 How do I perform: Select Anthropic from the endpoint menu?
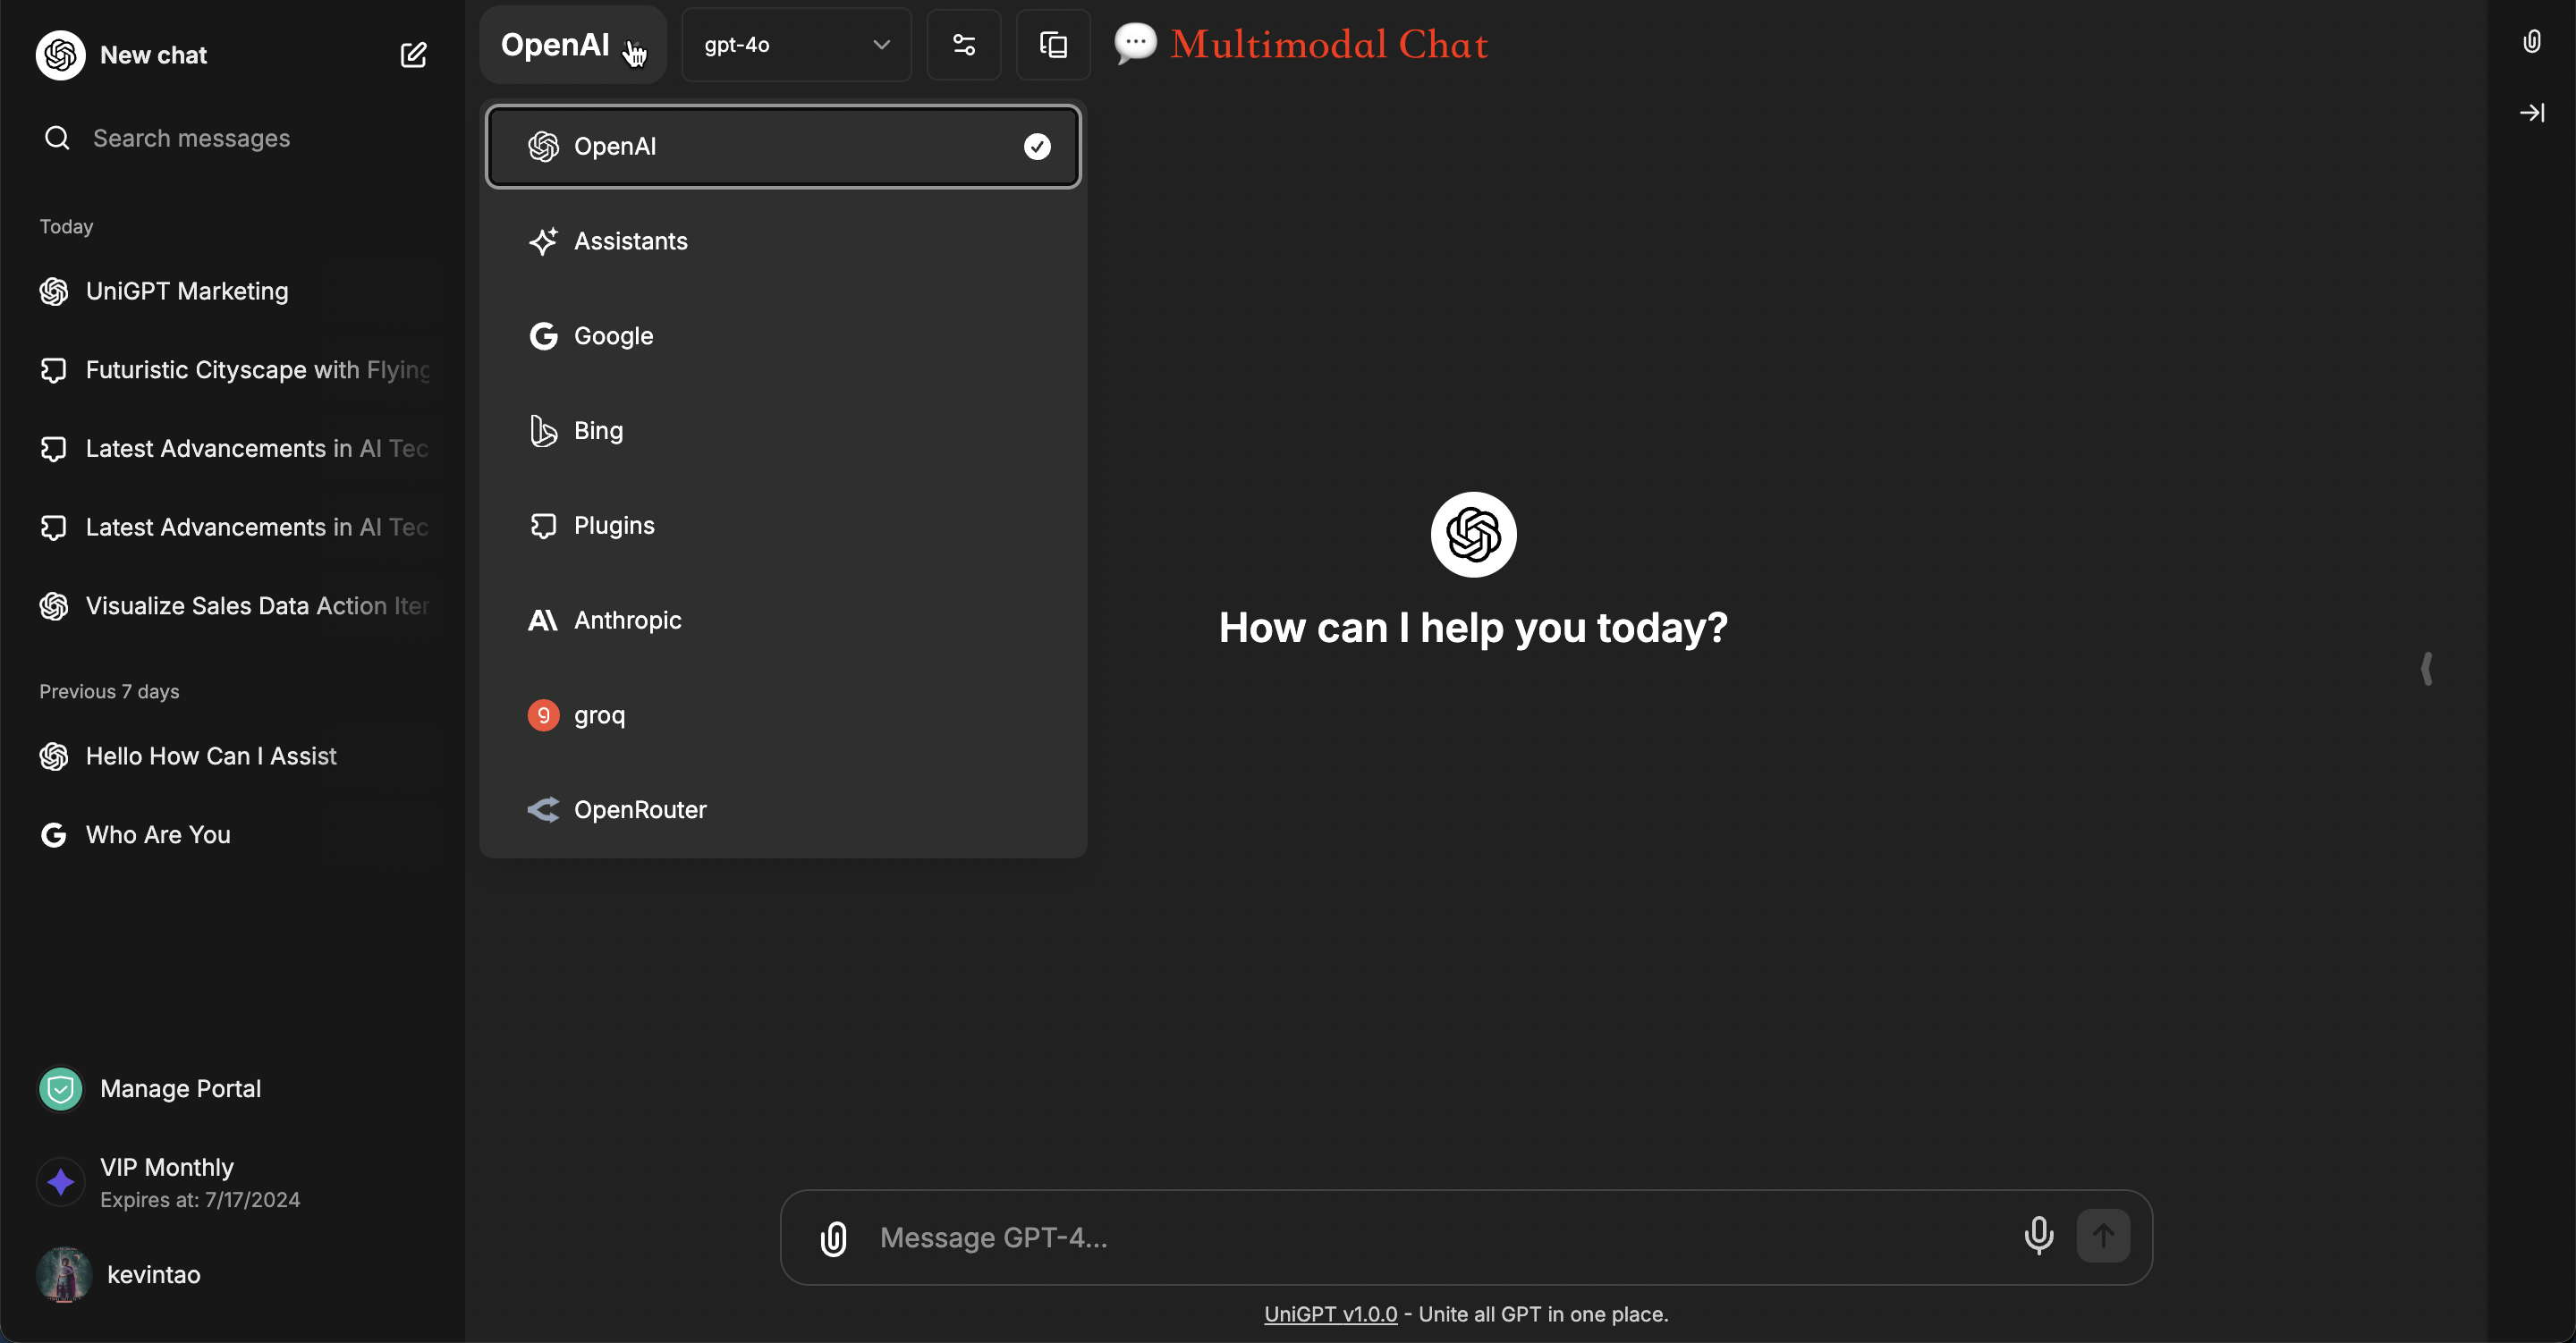[x=627, y=620]
